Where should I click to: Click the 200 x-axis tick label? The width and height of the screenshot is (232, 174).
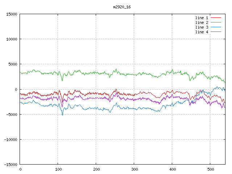pyautogui.click(x=96, y=169)
